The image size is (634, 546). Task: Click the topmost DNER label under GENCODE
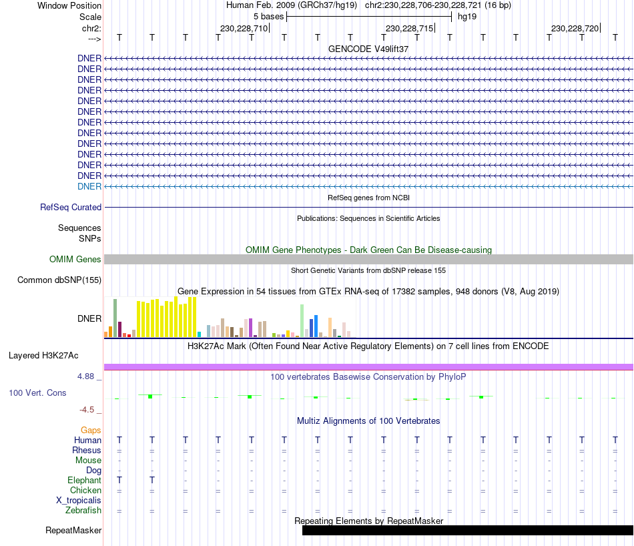coord(89,58)
